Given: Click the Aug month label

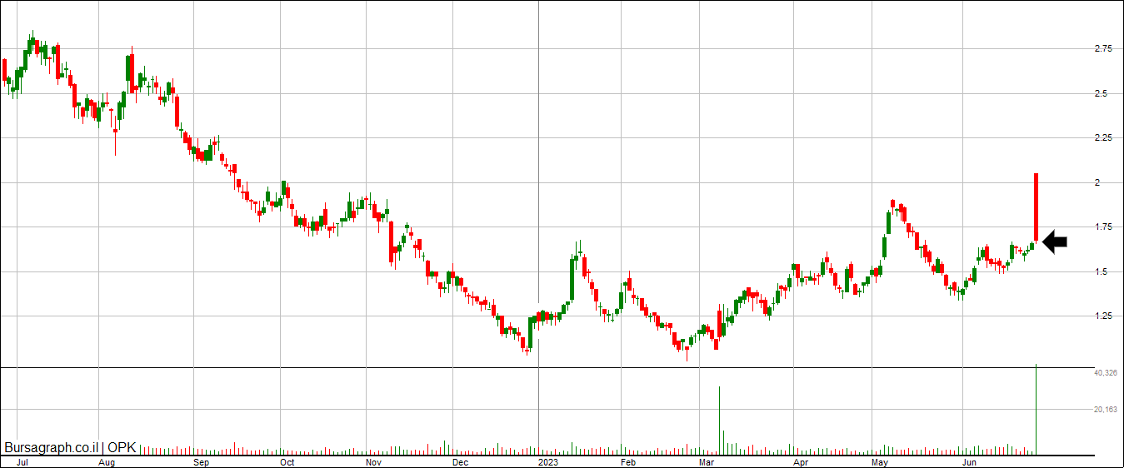Looking at the screenshot, I should point(107,461).
